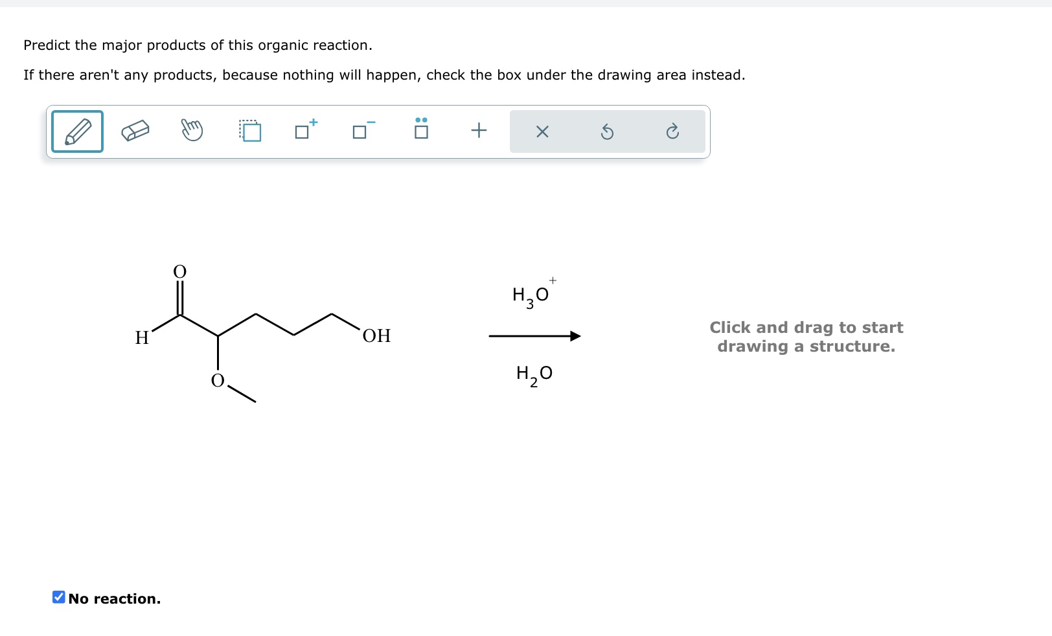The height and width of the screenshot is (636, 1052).
Task: Uncheck the No reaction checkbox
Action: tap(58, 597)
